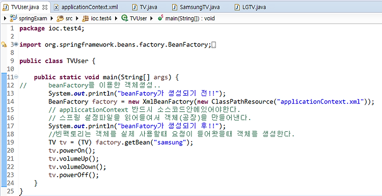Select ioc.test4 package in the breadcrumb

(101, 18)
